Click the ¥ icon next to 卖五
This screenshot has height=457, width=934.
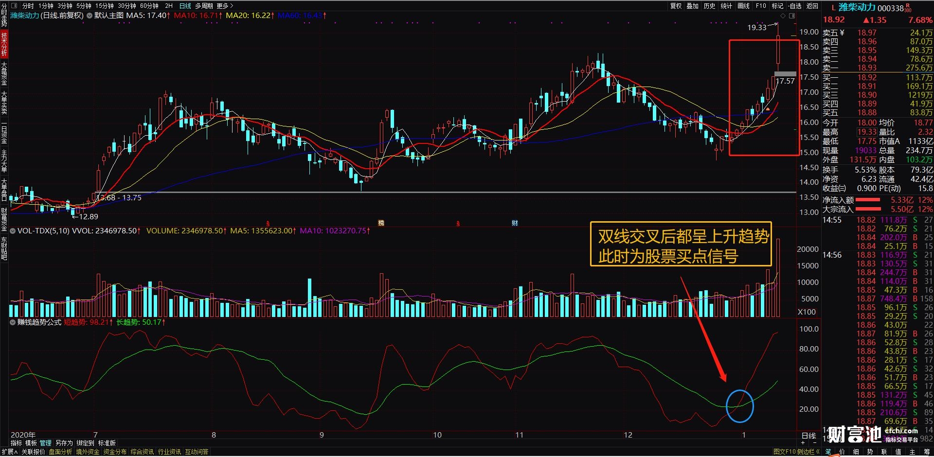842,33
